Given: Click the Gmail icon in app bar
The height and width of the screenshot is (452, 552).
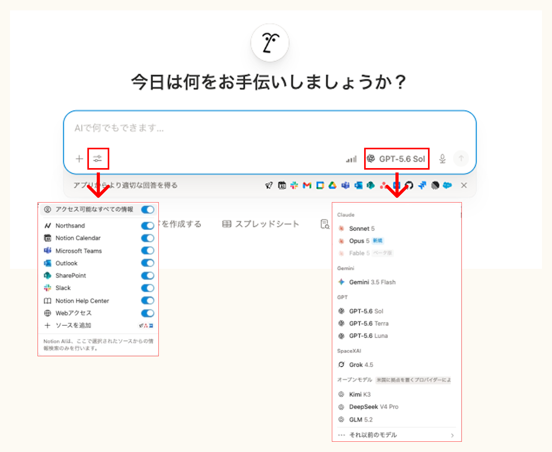Looking at the screenshot, I should tap(307, 185).
